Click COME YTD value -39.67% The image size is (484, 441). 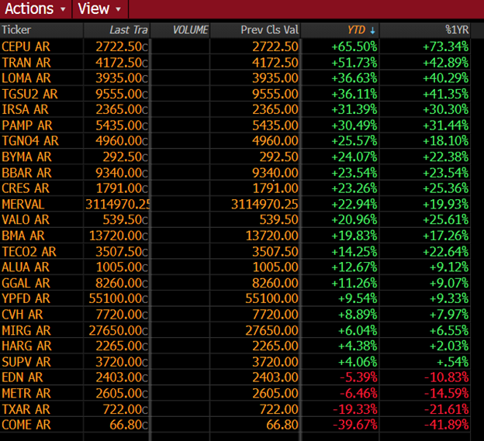click(355, 425)
